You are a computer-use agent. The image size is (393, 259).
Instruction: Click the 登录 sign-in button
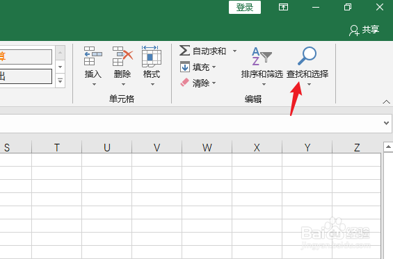click(245, 7)
